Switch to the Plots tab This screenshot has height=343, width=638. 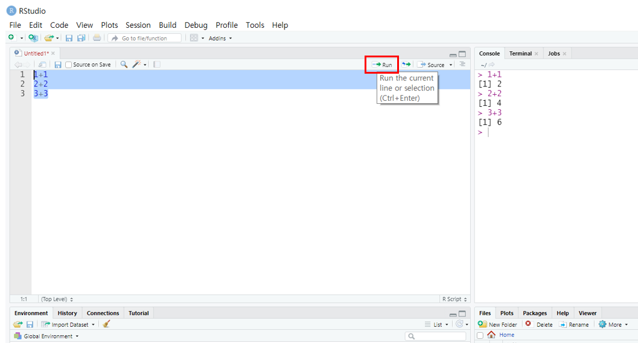(506, 313)
